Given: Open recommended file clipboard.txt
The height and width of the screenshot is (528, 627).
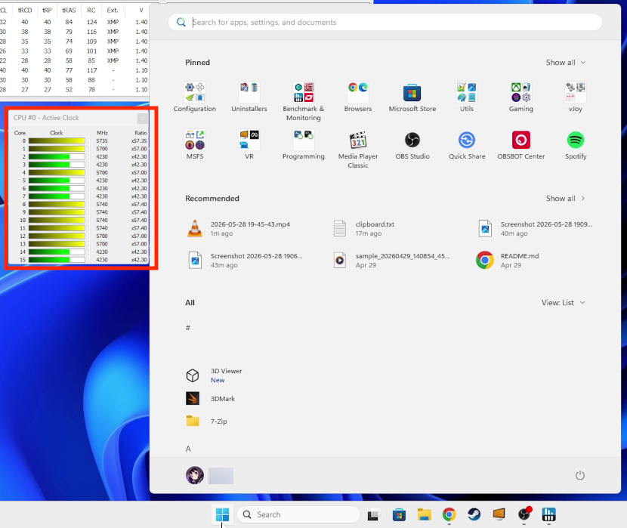Looking at the screenshot, I should click(364, 229).
